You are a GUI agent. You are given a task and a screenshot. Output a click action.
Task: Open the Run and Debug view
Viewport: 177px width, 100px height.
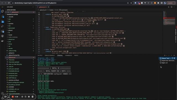(2, 26)
